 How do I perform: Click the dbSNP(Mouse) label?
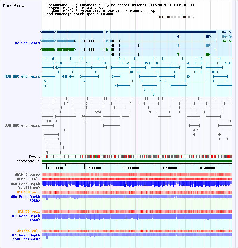pyautogui.click(x=27, y=174)
